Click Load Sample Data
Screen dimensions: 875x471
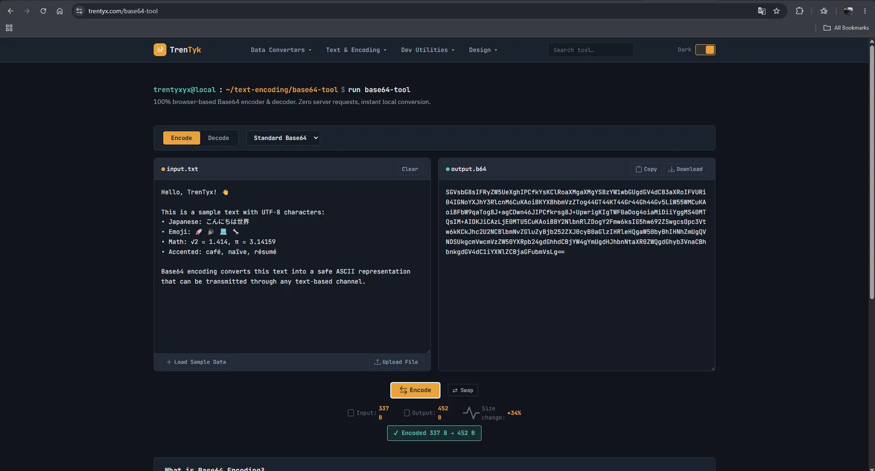(196, 362)
